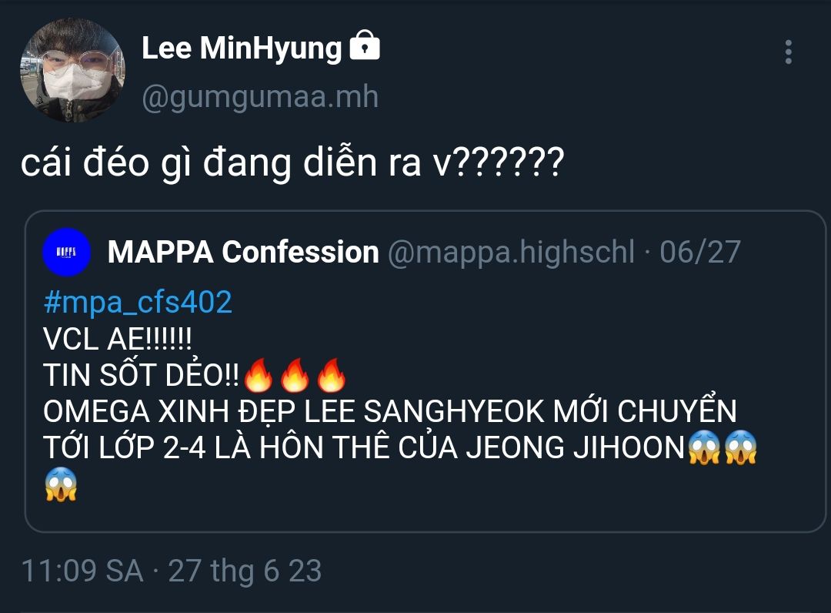This screenshot has height=613, width=831.
Task: Click Lee MinHyung's profile avatar photo
Action: pyautogui.click(x=72, y=72)
